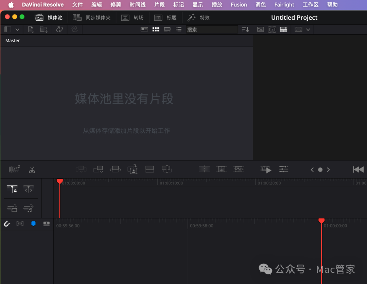This screenshot has width=367, height=284.
Task: Click the 01:00:10:00 ruler mark
Action: point(171,183)
